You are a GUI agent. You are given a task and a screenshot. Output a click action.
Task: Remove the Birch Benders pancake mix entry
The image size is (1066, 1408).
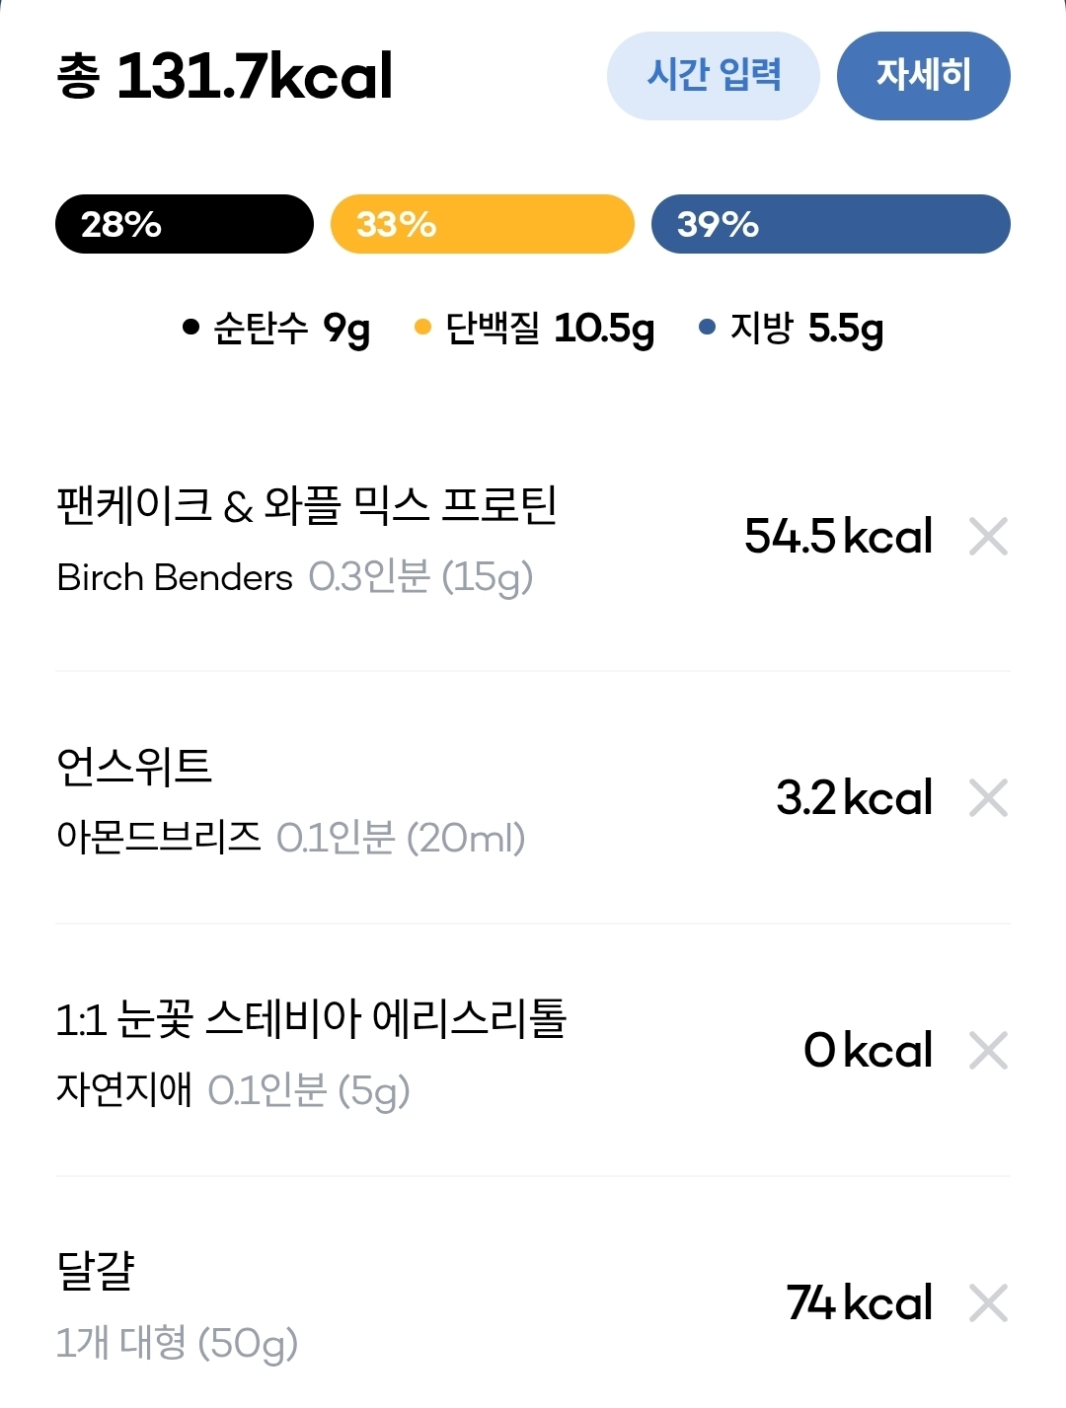(x=988, y=537)
